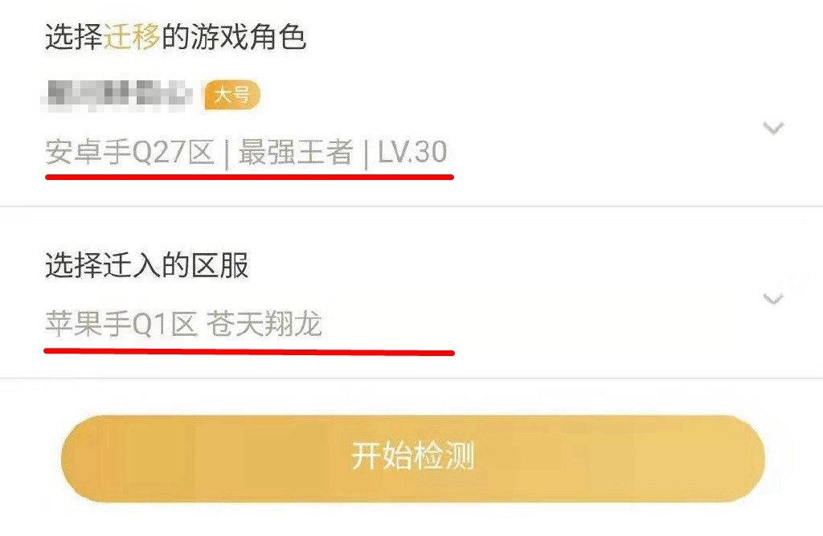
Task: Tap the 最强王者 rank text
Action: pyautogui.click(x=296, y=152)
